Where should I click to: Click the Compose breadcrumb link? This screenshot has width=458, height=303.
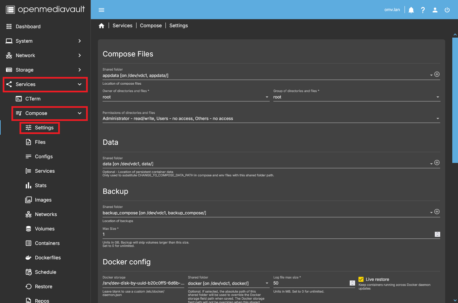coord(151,26)
